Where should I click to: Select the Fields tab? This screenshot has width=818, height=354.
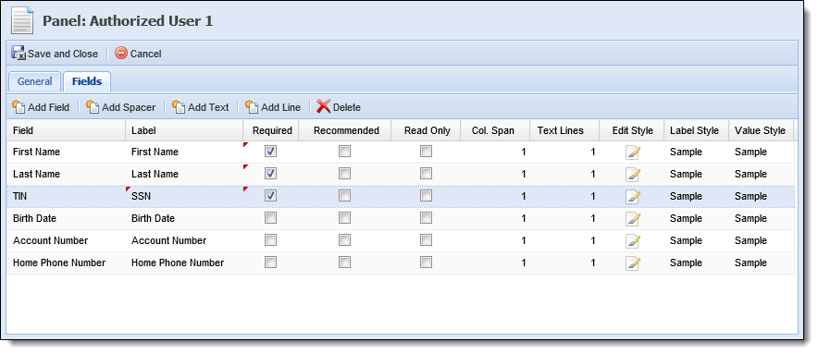87,82
